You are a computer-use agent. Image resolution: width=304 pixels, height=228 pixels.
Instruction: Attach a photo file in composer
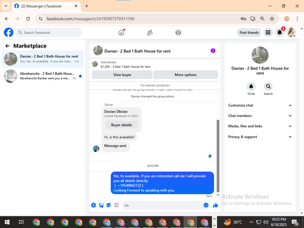point(101,206)
